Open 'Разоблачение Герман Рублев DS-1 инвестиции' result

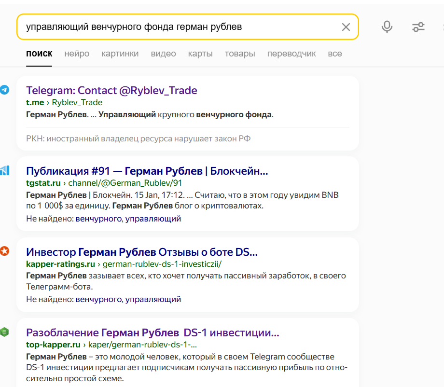coord(153,332)
